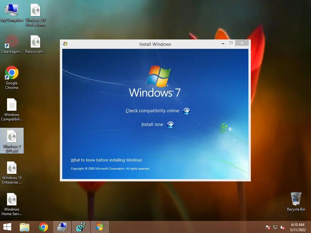Select the ResourceH... disc image icon
Image resolution: width=311 pixels, height=233 pixels.
pyautogui.click(x=35, y=44)
